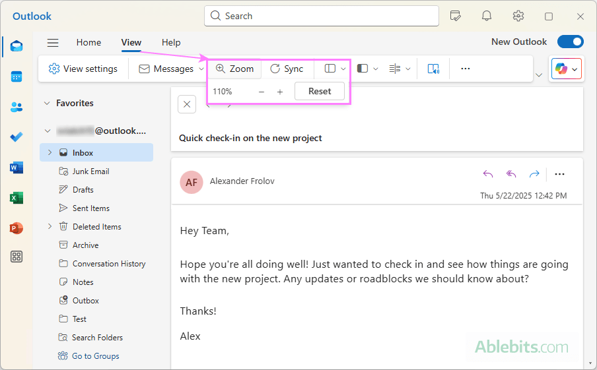Click the AF sender avatar

click(x=192, y=182)
